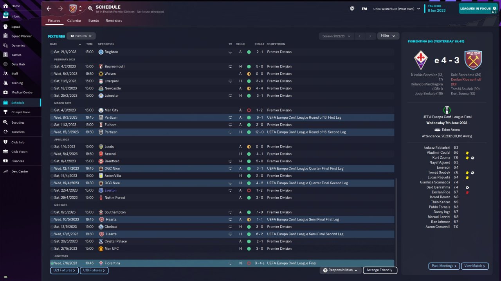Image resolution: width=501 pixels, height=281 pixels.
Task: Open the Schedule sidebar menu item
Action: (x=20, y=103)
